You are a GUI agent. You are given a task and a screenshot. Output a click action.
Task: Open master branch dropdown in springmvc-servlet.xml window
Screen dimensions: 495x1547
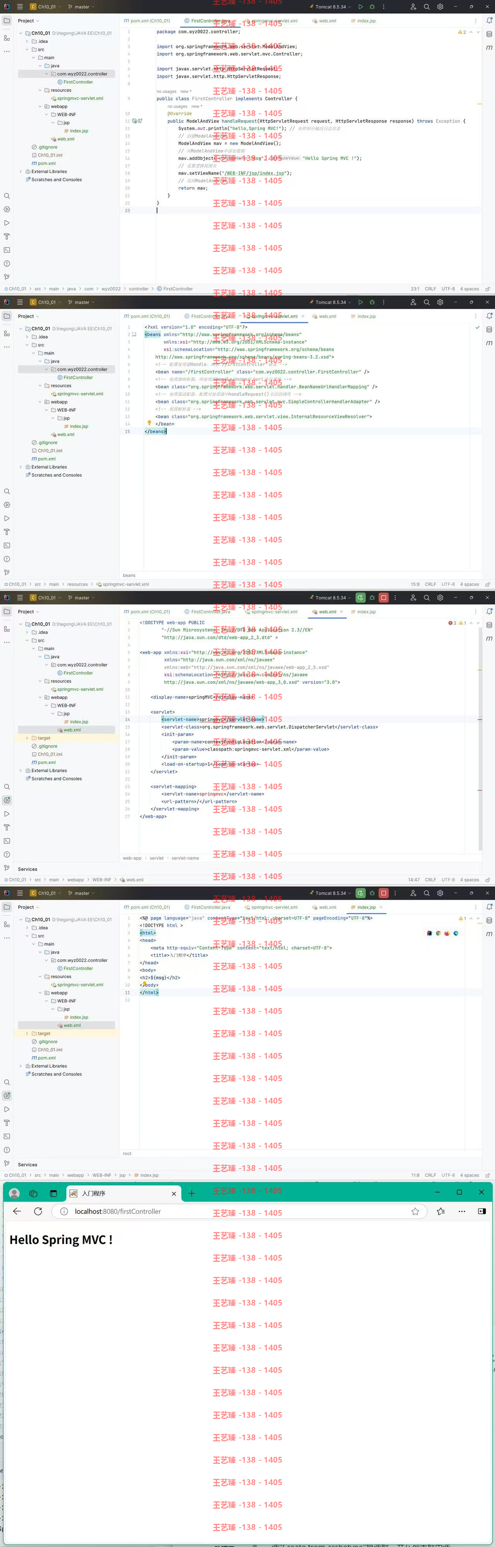tap(81, 302)
